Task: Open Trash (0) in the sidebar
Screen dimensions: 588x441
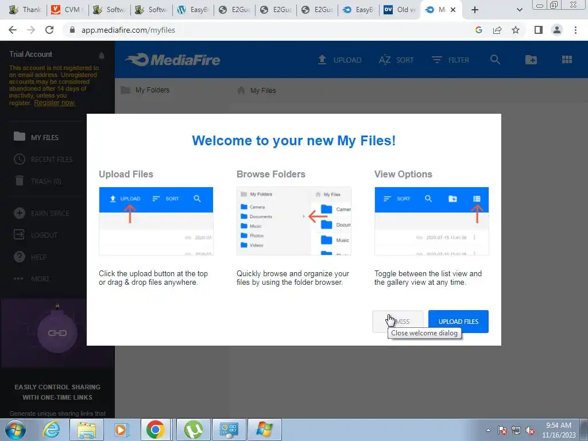Action: (37, 181)
